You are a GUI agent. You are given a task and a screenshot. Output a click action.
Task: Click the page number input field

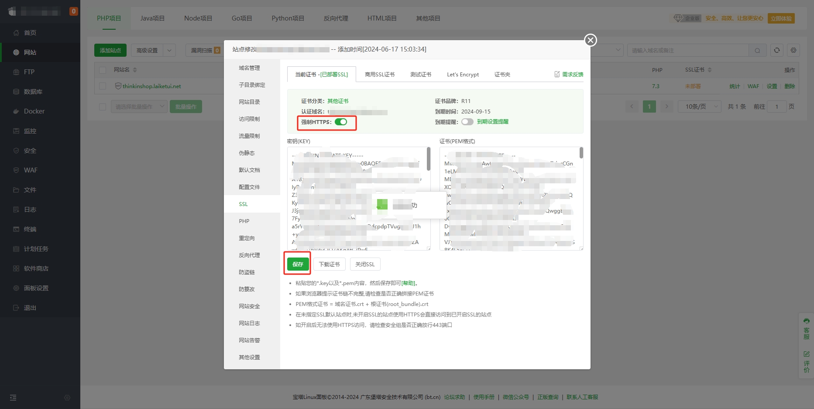(x=776, y=107)
